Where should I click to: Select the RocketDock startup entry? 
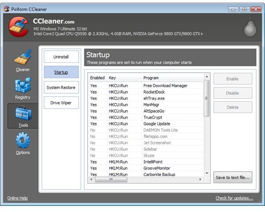[146, 92]
